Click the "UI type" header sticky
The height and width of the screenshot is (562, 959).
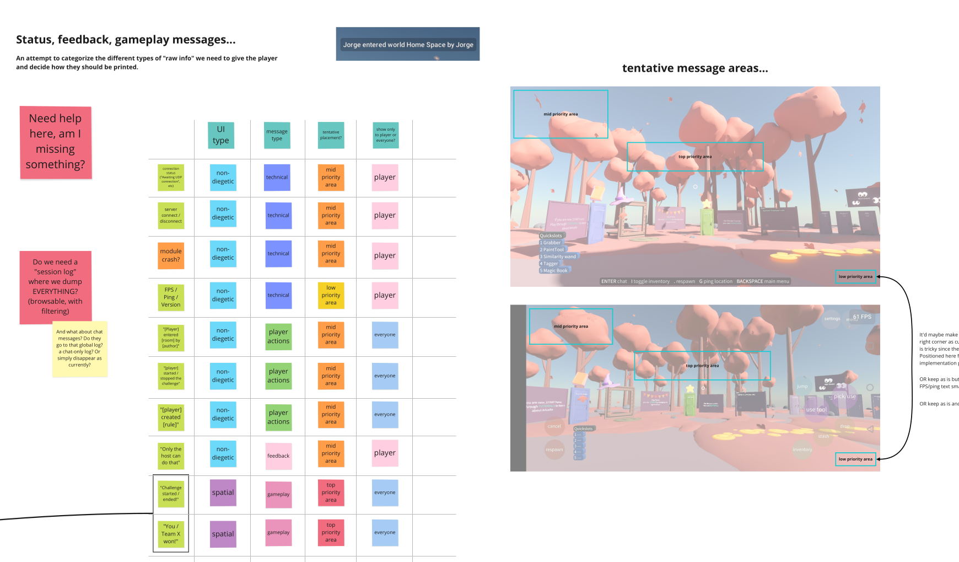(x=221, y=135)
